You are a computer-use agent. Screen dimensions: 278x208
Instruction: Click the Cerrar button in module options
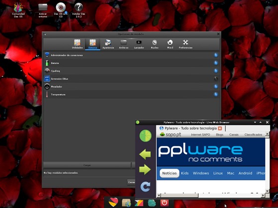click(x=132, y=182)
